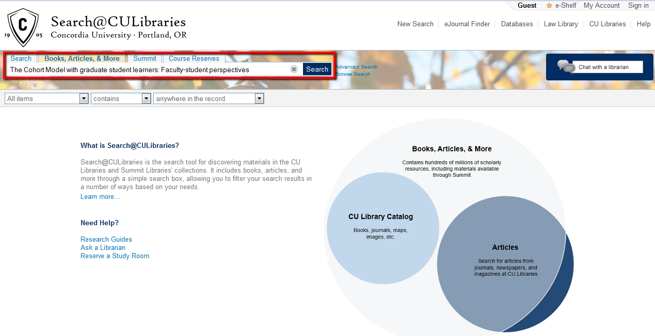The image size is (655, 336).
Task: Follow the Learn more... link
Action: coord(100,197)
